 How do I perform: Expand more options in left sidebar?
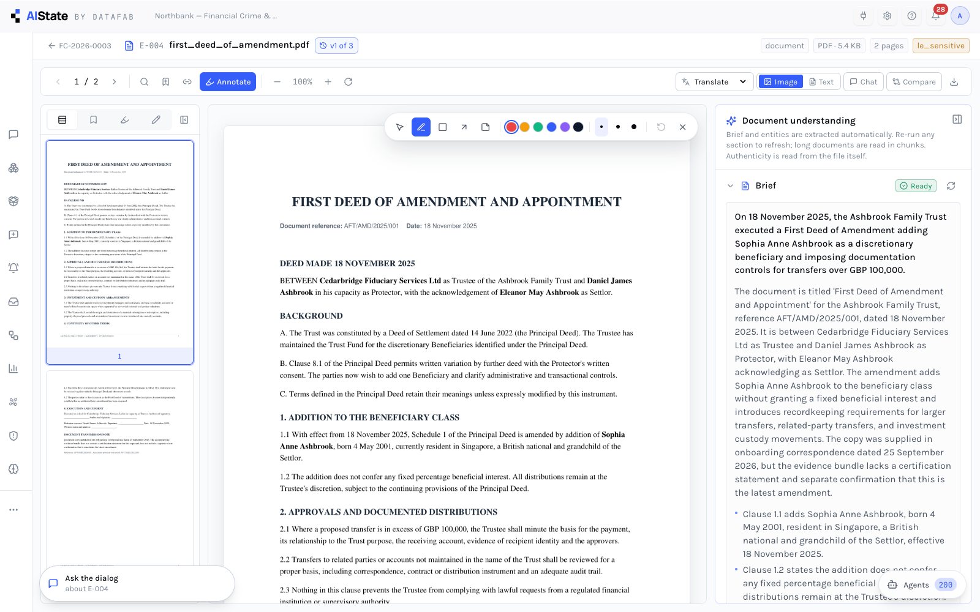tap(13, 509)
